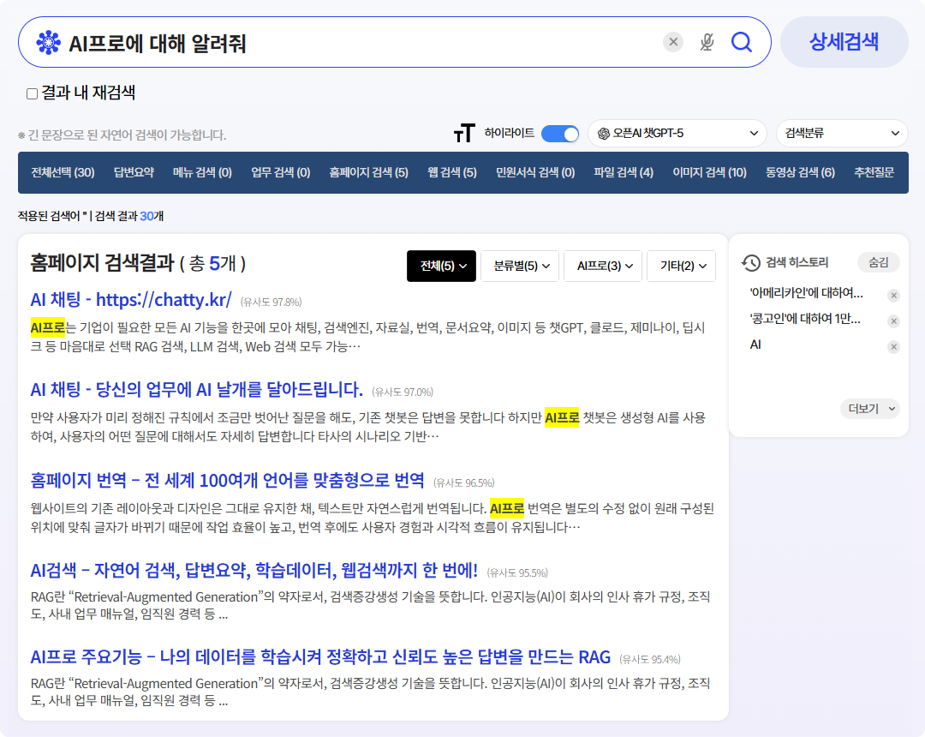
Task: Click the microphone voice search icon
Action: [707, 42]
